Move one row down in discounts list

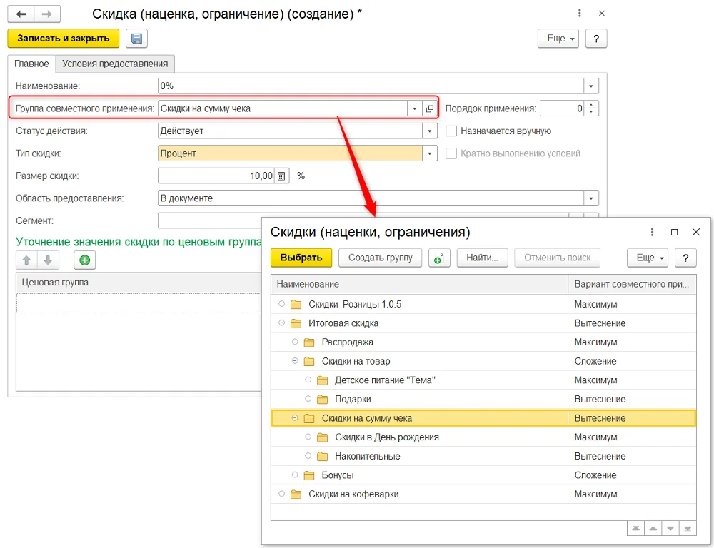[x=670, y=529]
